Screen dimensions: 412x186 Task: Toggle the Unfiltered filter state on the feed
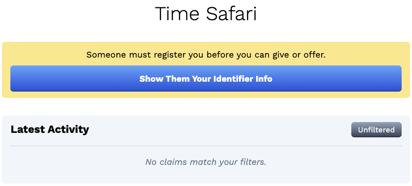click(x=376, y=130)
